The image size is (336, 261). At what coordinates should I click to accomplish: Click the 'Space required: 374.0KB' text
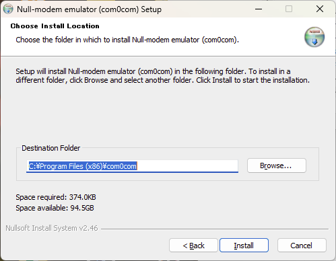point(56,197)
